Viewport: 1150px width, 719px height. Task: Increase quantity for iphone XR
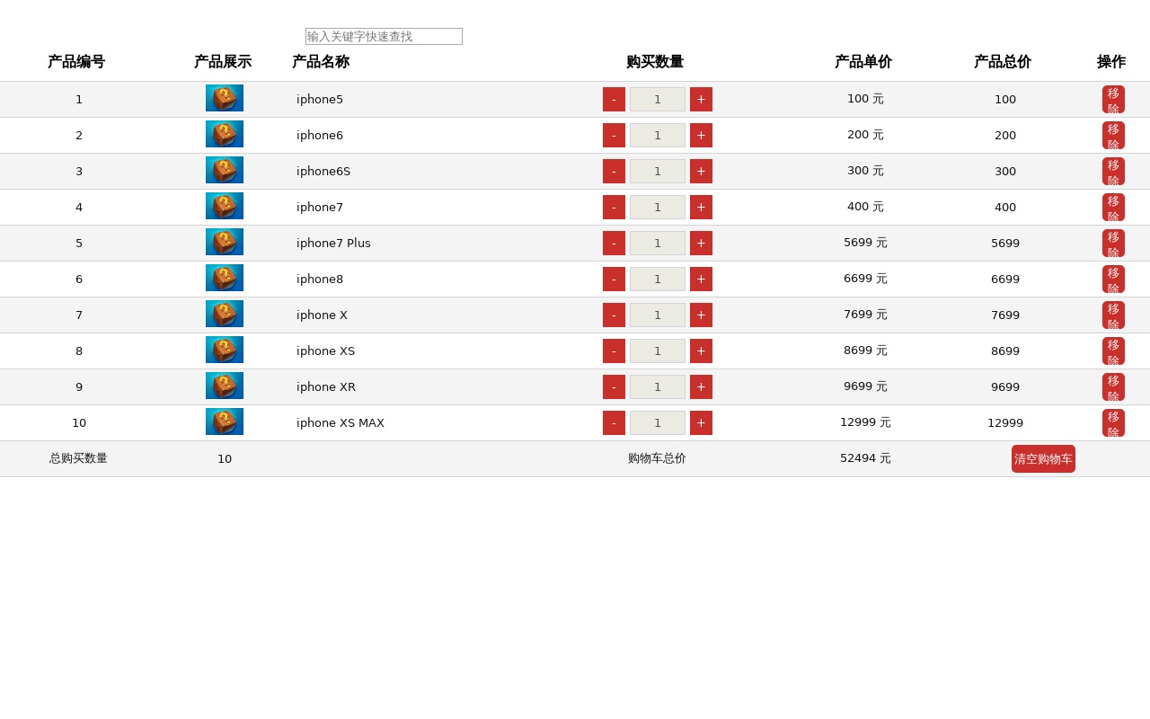(x=701, y=386)
